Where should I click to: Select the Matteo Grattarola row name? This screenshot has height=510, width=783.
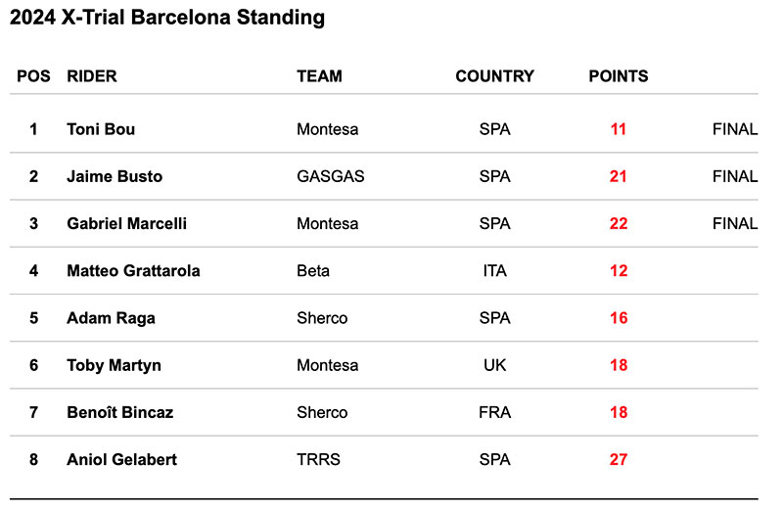(133, 271)
